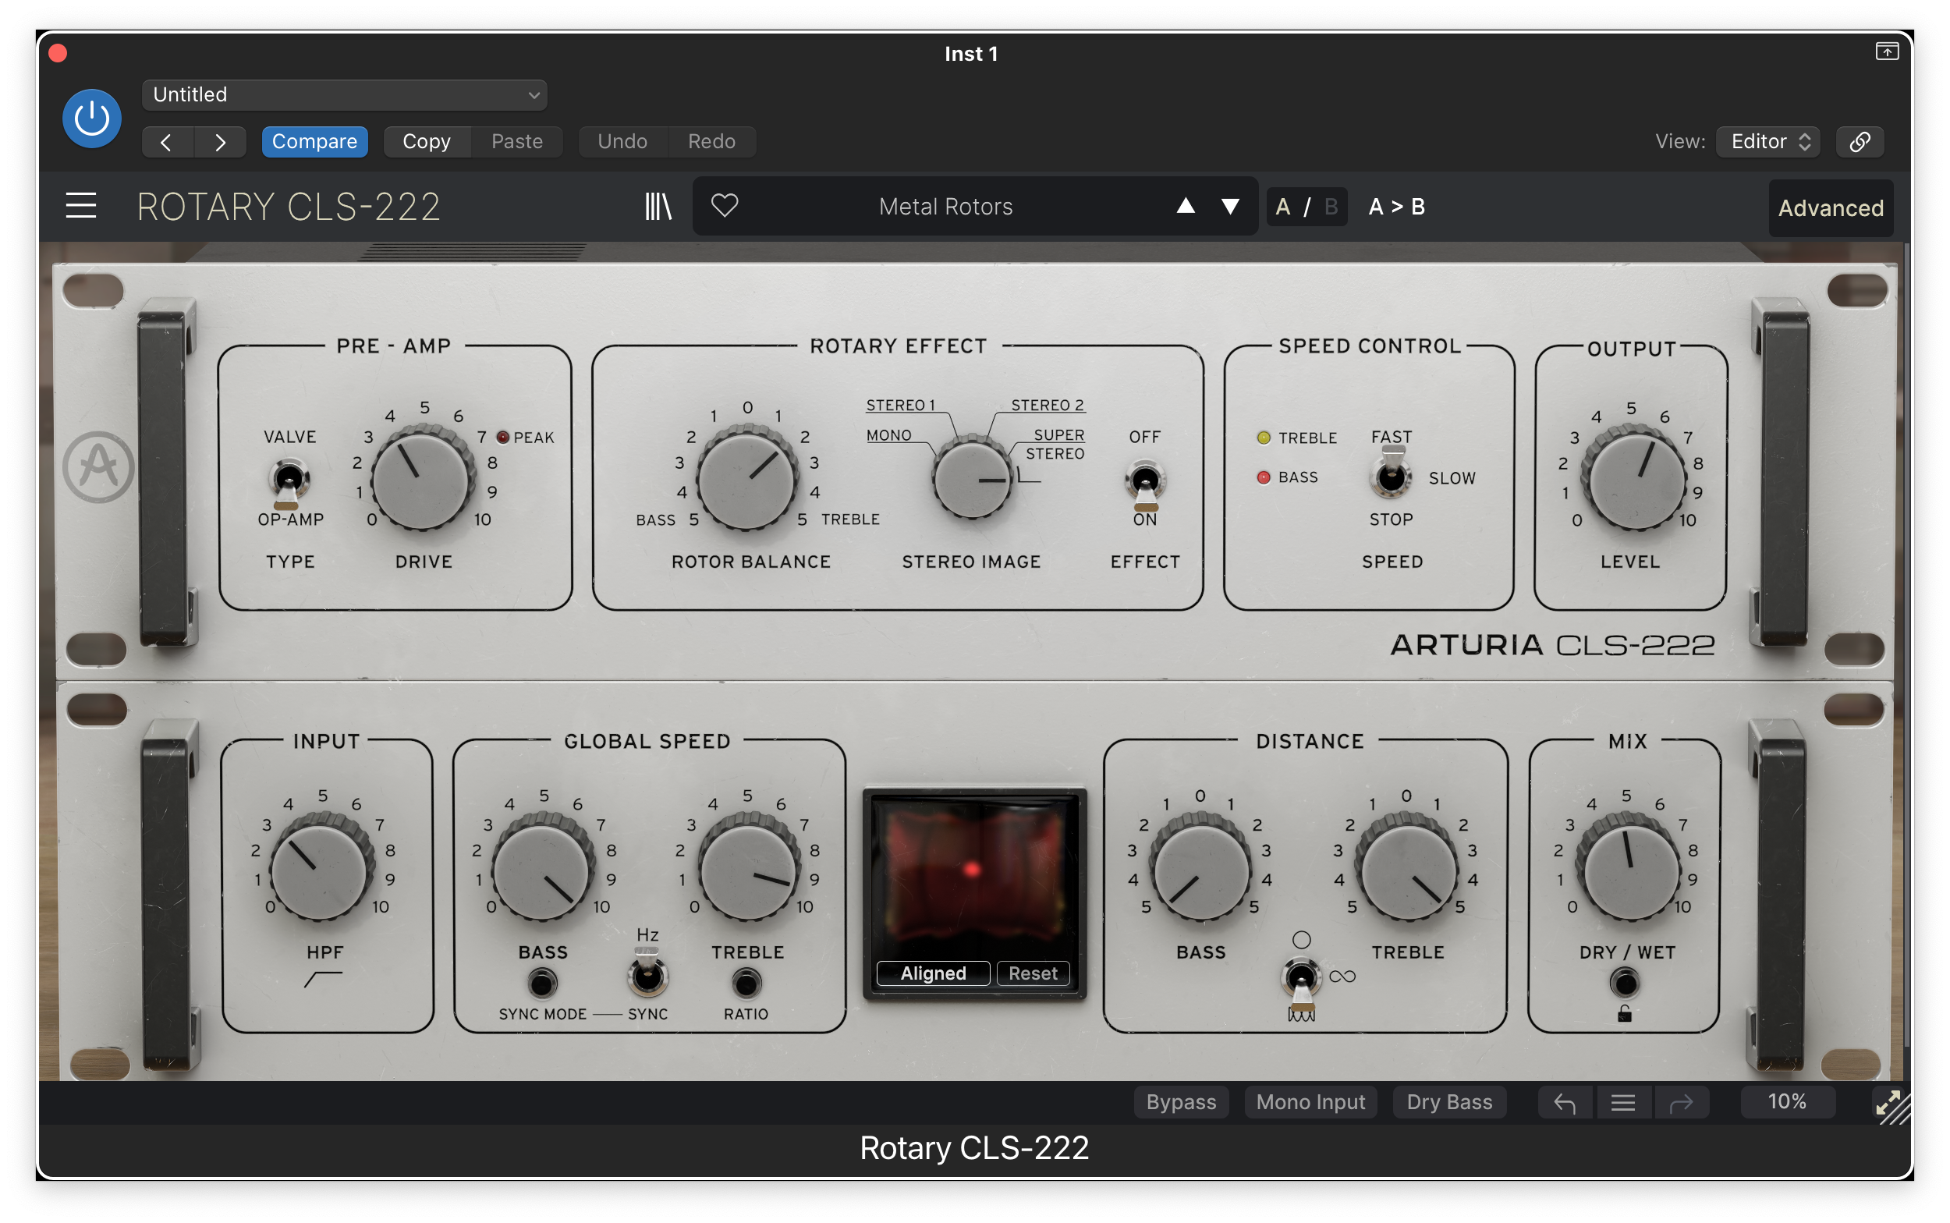The image size is (1950, 1223).
Task: Toggle the Mono Input button
Action: pyautogui.click(x=1310, y=1101)
